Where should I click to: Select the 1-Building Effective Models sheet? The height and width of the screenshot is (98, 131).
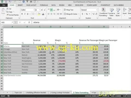coord(36,93)
